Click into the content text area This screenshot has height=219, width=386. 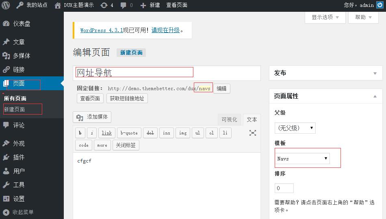[167, 186]
